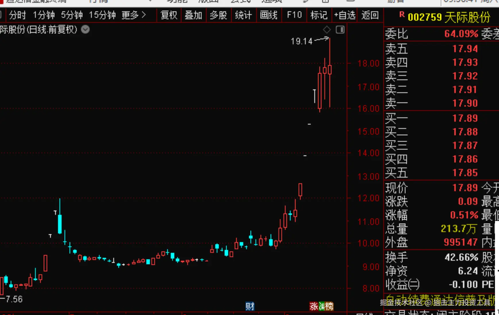Click the 叠加 overlay button
499x315 pixels.
[x=194, y=15]
